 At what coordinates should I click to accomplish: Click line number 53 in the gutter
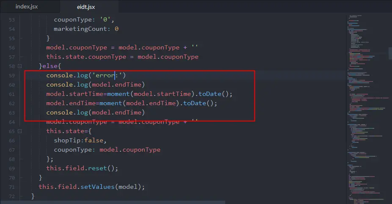[x=12, y=20]
